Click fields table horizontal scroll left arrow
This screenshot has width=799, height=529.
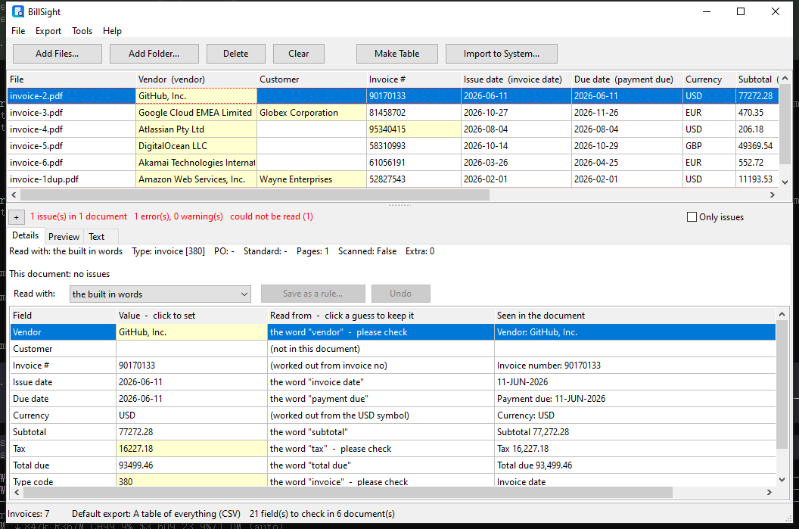pyautogui.click(x=17, y=493)
